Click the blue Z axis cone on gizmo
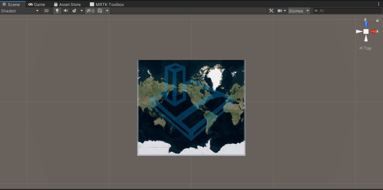Screen dimensions: 383x190 [x=366, y=24]
